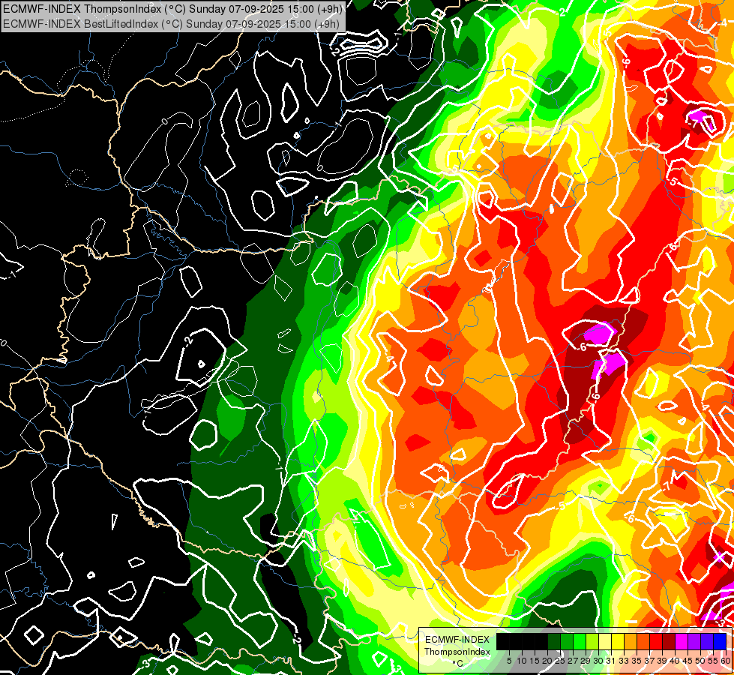This screenshot has width=734, height=675.
Task: Click the legend tick value 25
Action: pyautogui.click(x=560, y=661)
